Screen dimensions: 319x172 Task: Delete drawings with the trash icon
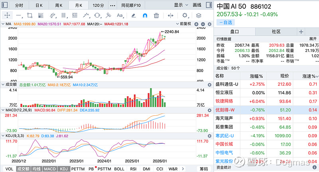pyautogui.click(x=156, y=15)
